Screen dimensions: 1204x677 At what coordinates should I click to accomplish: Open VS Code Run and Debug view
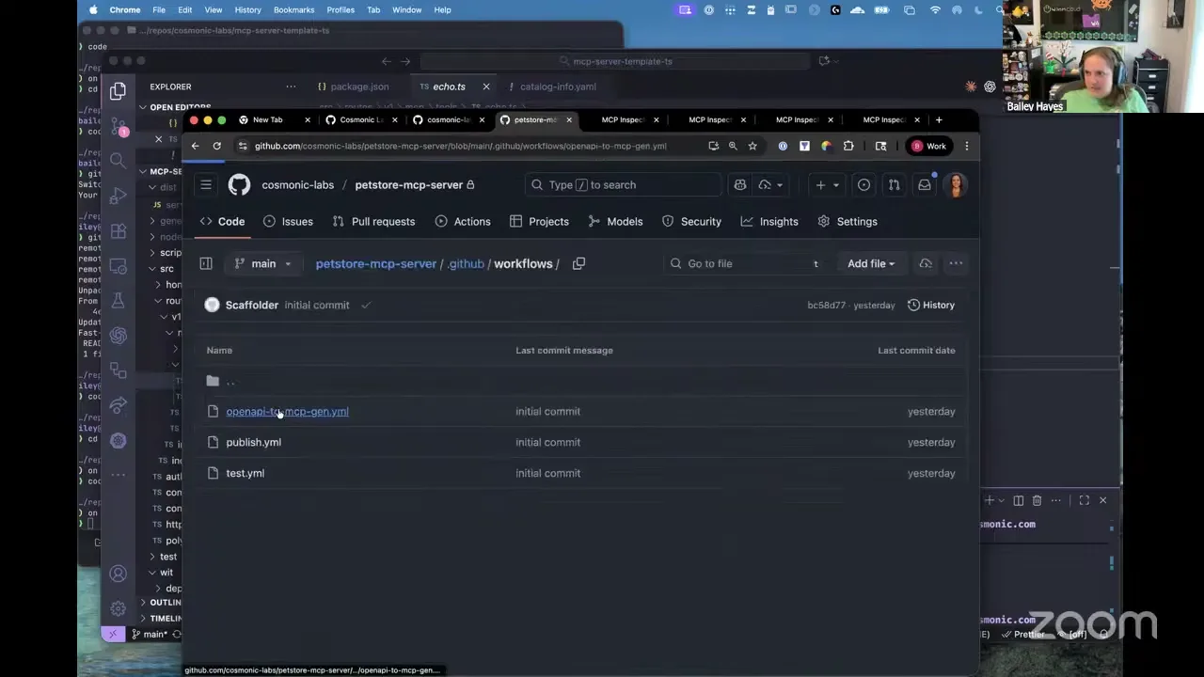coord(118,196)
